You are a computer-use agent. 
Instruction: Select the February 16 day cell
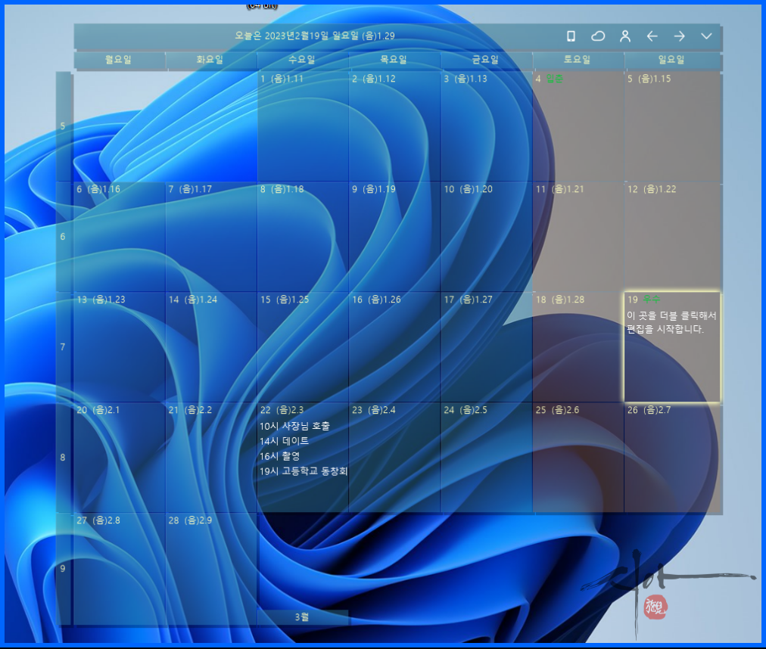394,347
